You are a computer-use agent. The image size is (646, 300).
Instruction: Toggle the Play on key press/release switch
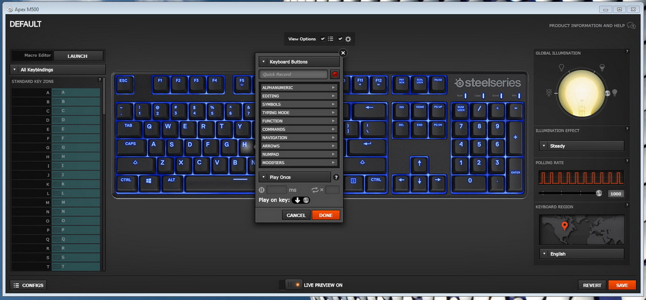point(301,200)
